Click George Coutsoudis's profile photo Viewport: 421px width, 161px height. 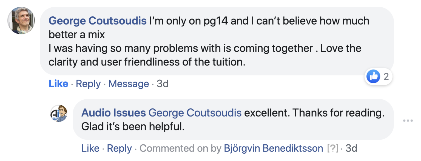coord(21,21)
